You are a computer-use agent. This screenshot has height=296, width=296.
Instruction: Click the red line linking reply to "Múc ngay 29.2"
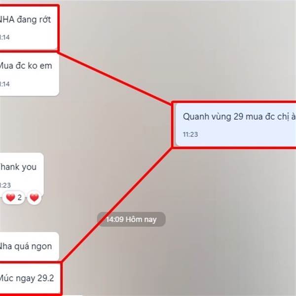tap(117, 205)
